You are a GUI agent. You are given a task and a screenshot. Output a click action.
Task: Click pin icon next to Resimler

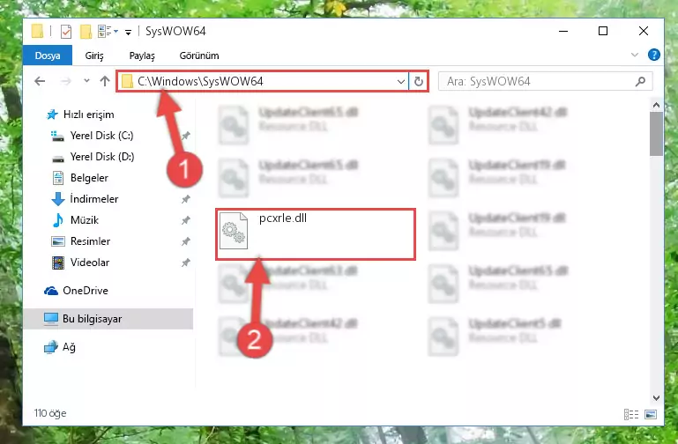click(185, 241)
